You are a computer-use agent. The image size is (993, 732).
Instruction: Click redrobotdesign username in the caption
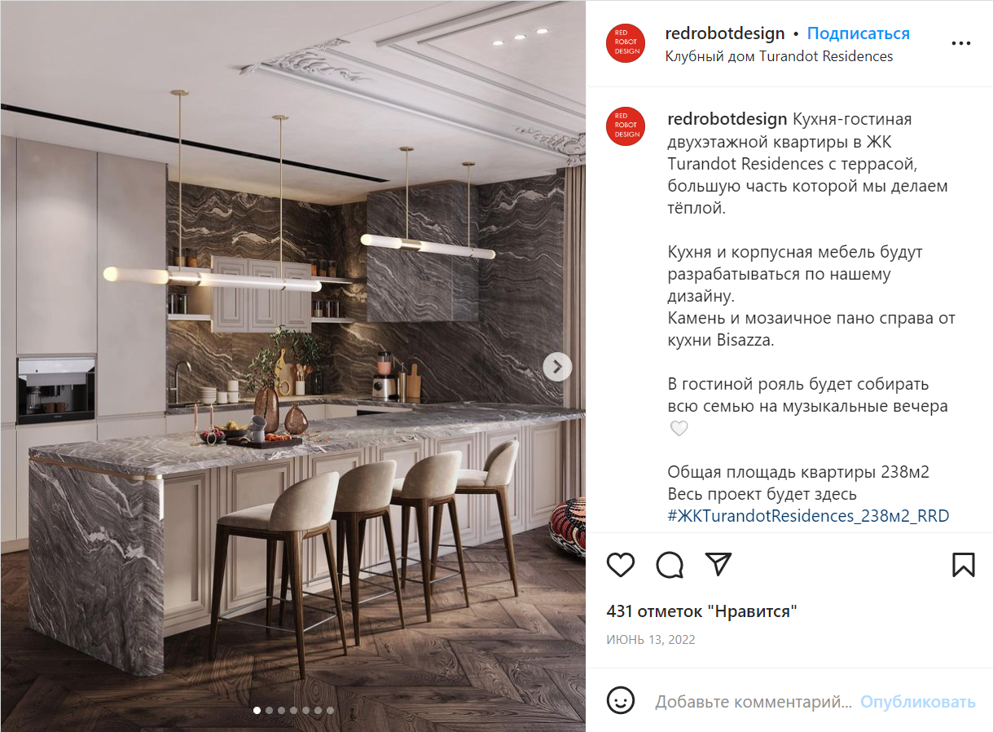[727, 120]
